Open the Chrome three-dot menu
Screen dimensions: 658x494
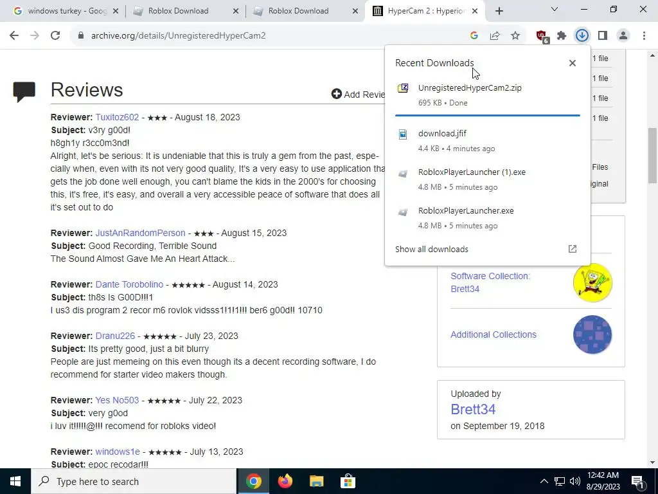[644, 36]
